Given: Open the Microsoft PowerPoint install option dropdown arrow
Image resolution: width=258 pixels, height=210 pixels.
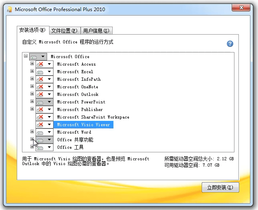Looking at the screenshot, I should [x=49, y=102].
